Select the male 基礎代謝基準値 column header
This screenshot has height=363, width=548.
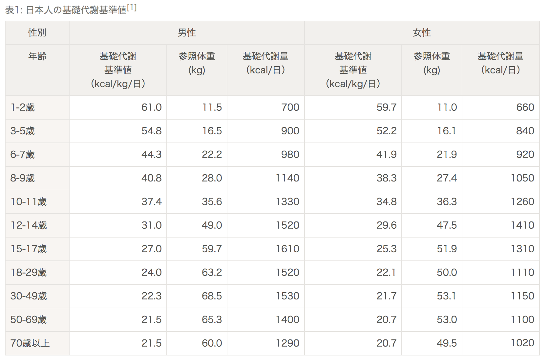point(118,70)
